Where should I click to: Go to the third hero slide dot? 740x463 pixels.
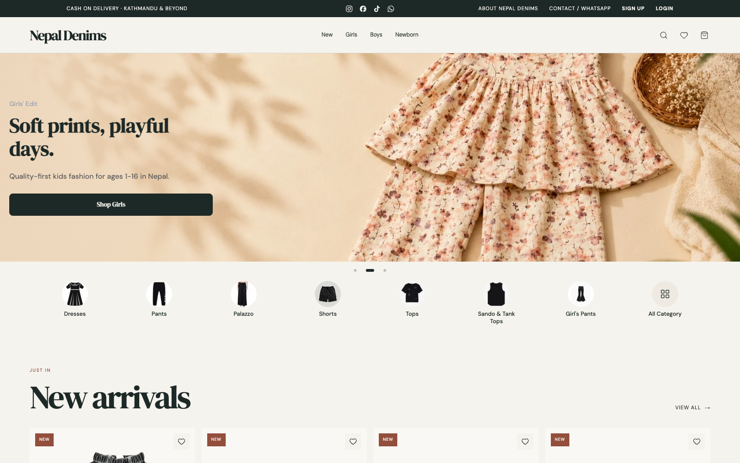385,270
